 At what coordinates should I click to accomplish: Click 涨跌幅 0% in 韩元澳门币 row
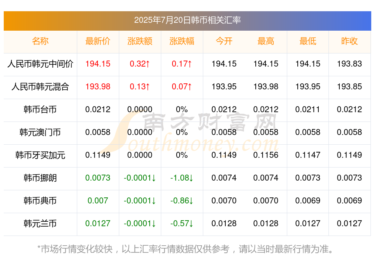click(182, 132)
